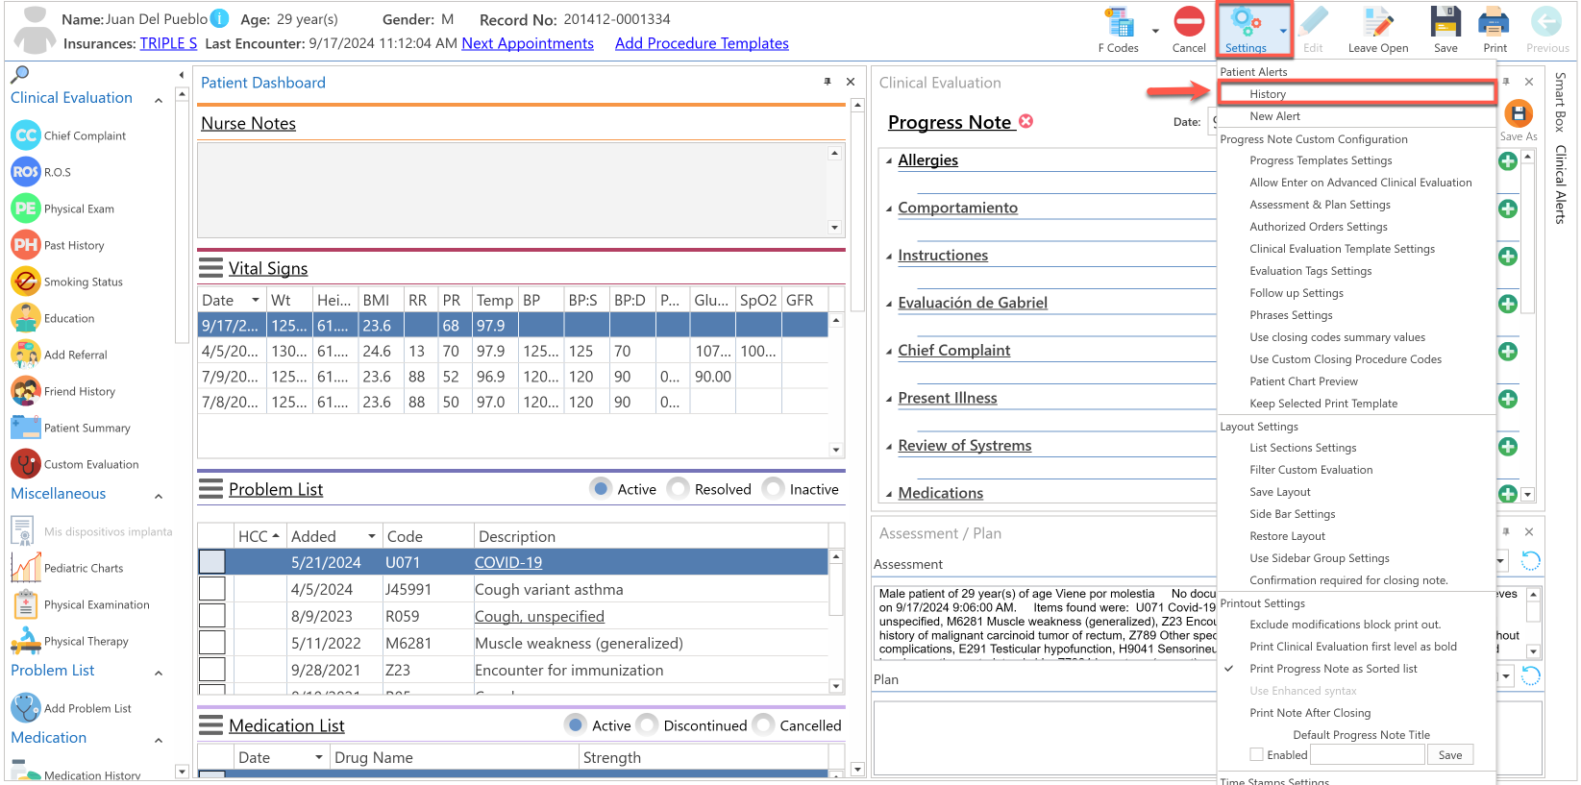1581x785 pixels.
Task: Choose Phrases Settings from the Settings menu
Action: (1291, 315)
